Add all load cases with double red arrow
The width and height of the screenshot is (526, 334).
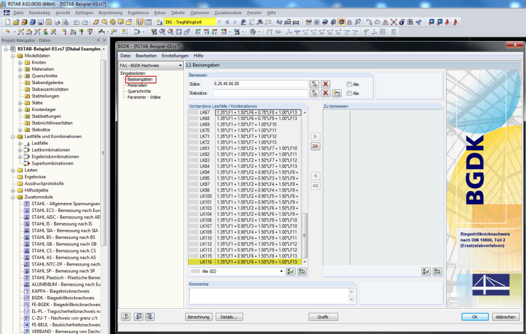(315, 146)
